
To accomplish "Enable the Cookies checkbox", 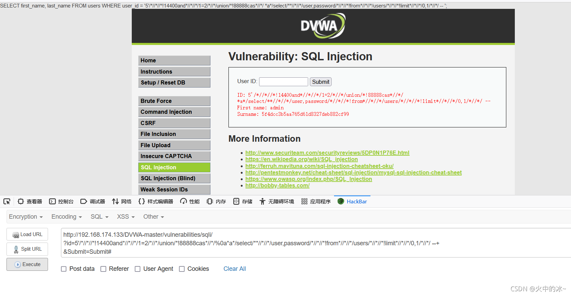I will point(182,269).
